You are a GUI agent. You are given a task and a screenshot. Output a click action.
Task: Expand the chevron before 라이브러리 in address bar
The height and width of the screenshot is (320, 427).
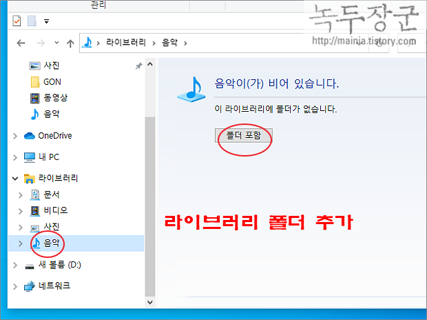[98, 43]
